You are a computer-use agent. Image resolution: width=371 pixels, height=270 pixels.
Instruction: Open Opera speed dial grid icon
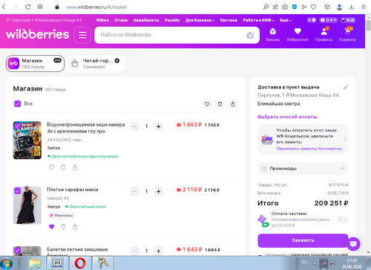(x=40, y=7)
